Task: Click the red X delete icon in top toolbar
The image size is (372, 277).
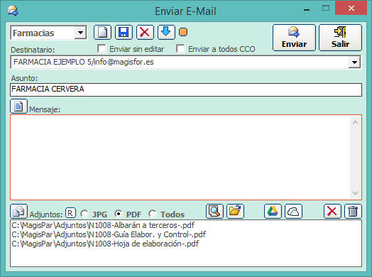Action: (145, 32)
